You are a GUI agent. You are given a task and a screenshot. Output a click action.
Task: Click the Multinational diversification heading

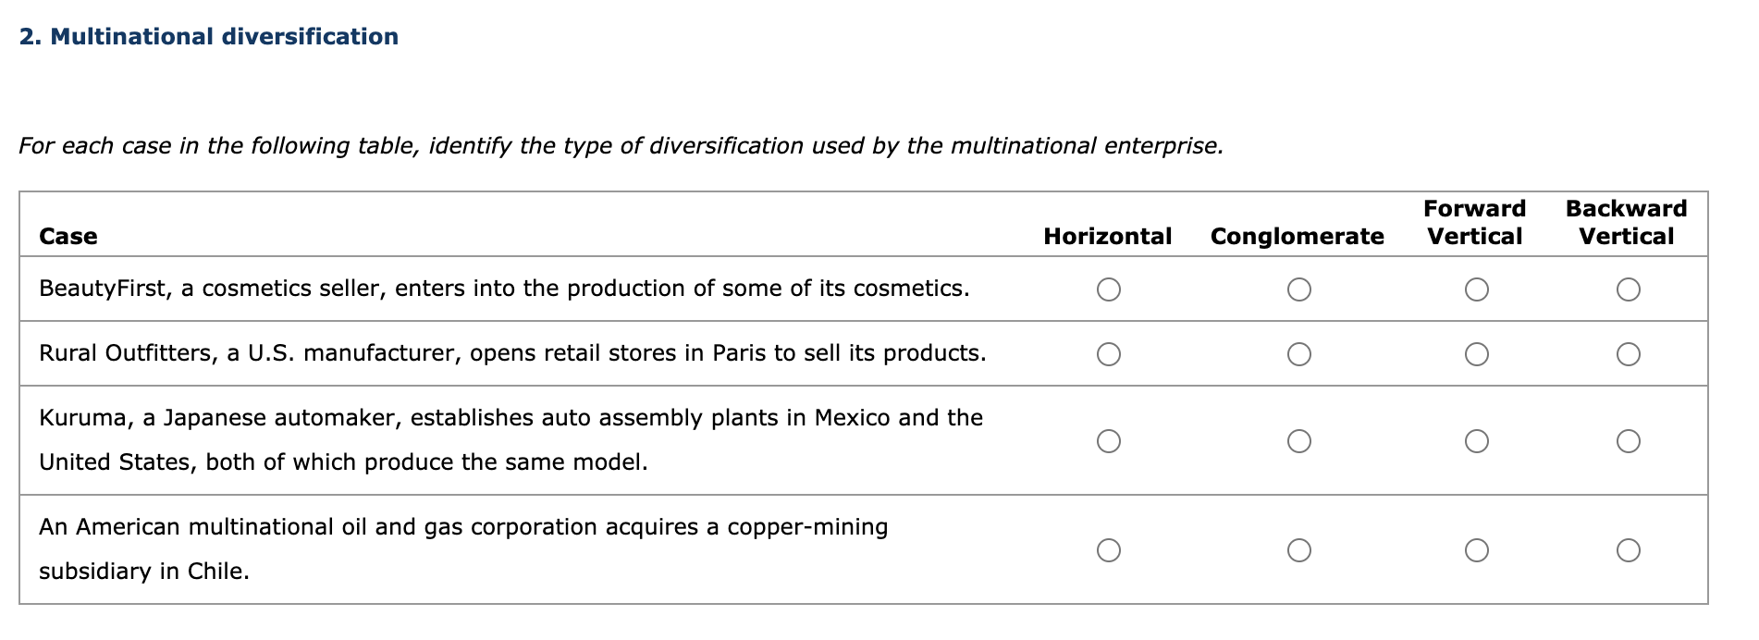[x=209, y=36]
